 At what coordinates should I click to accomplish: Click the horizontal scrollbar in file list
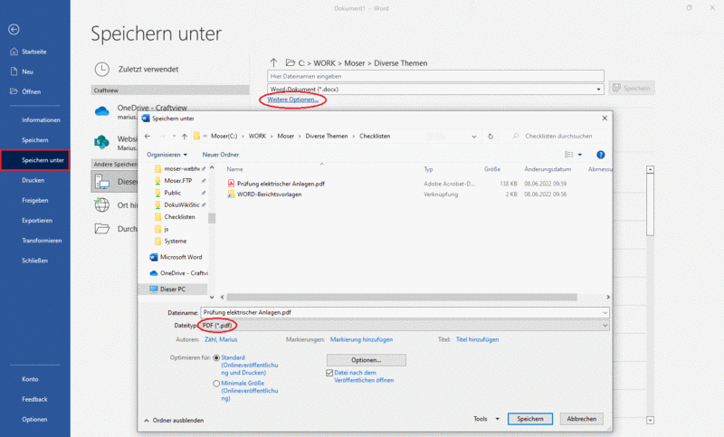point(402,297)
